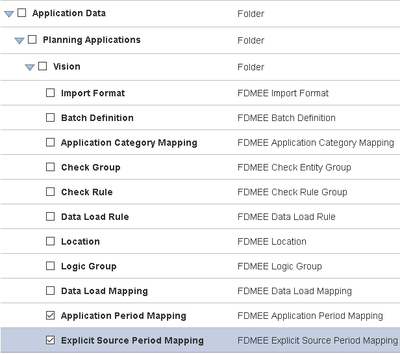Select the Data Load Rule checkbox
The image size is (400, 354).
51,217
